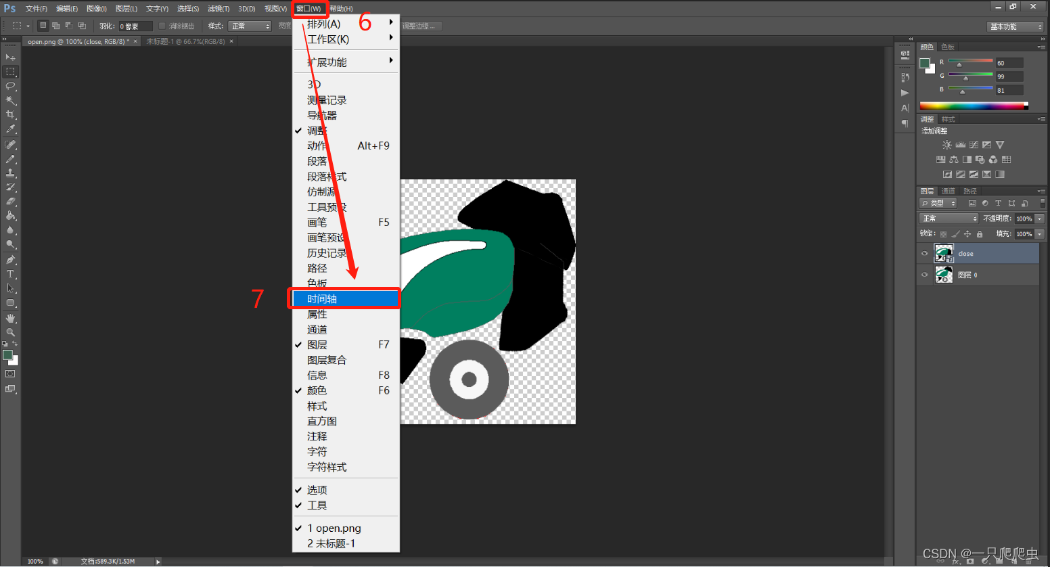Select the Crop tool

click(x=10, y=114)
